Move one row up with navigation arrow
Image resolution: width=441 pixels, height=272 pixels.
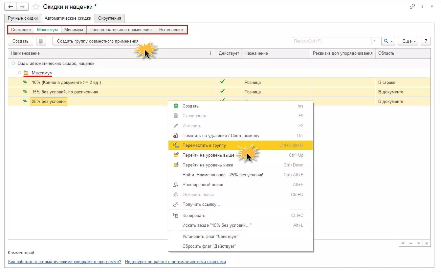point(411,243)
